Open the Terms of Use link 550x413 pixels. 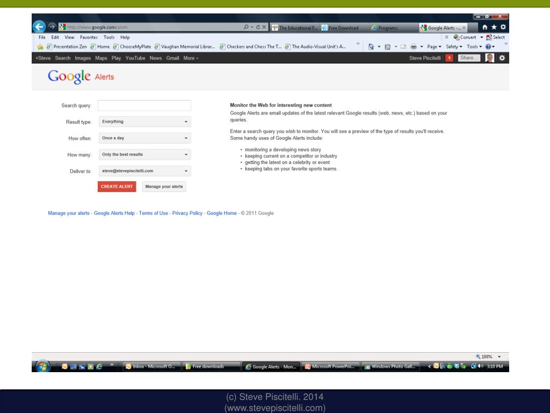point(153,213)
